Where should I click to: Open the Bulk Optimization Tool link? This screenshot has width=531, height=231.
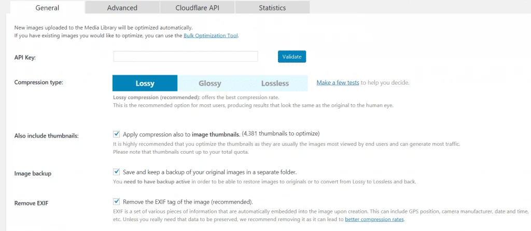coord(211,35)
